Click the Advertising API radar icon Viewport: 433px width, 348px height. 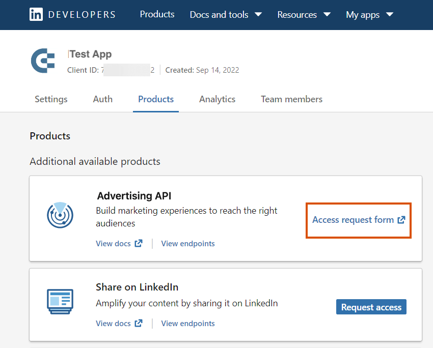point(60,215)
